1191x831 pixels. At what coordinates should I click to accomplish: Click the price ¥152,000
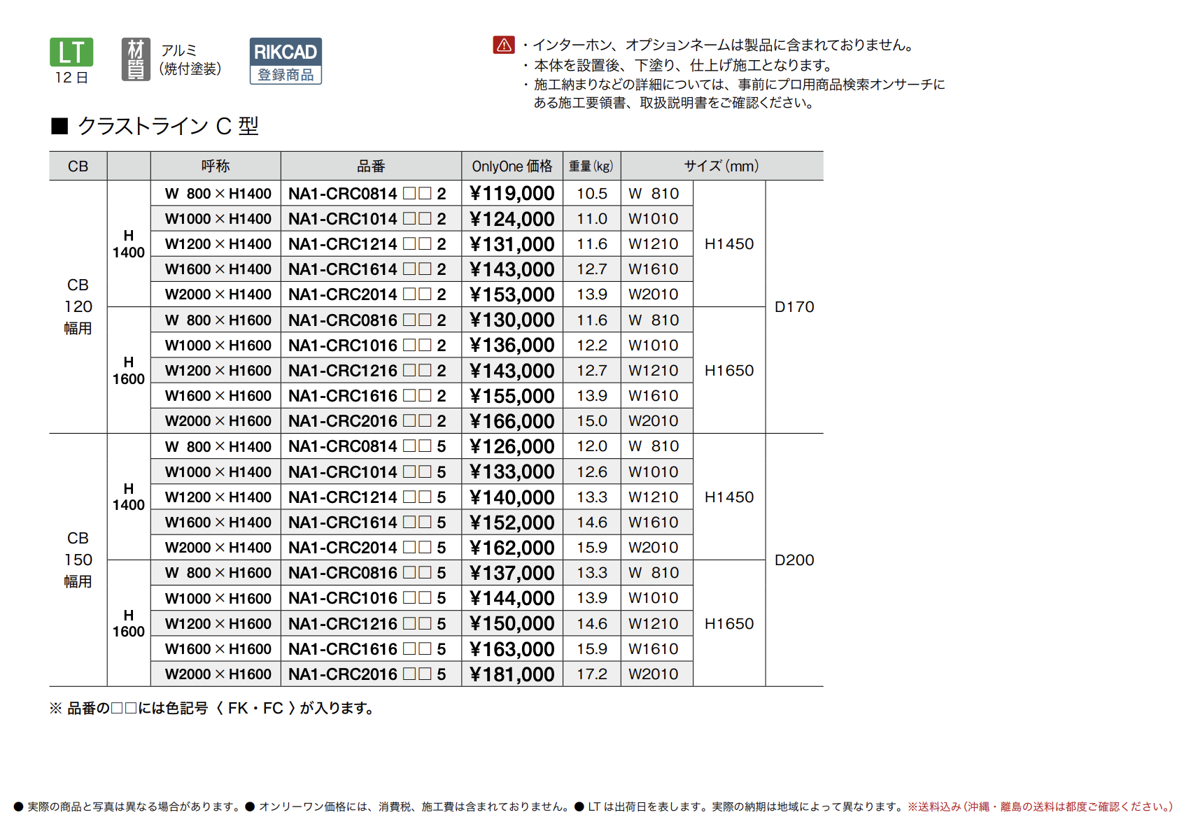[x=512, y=523]
